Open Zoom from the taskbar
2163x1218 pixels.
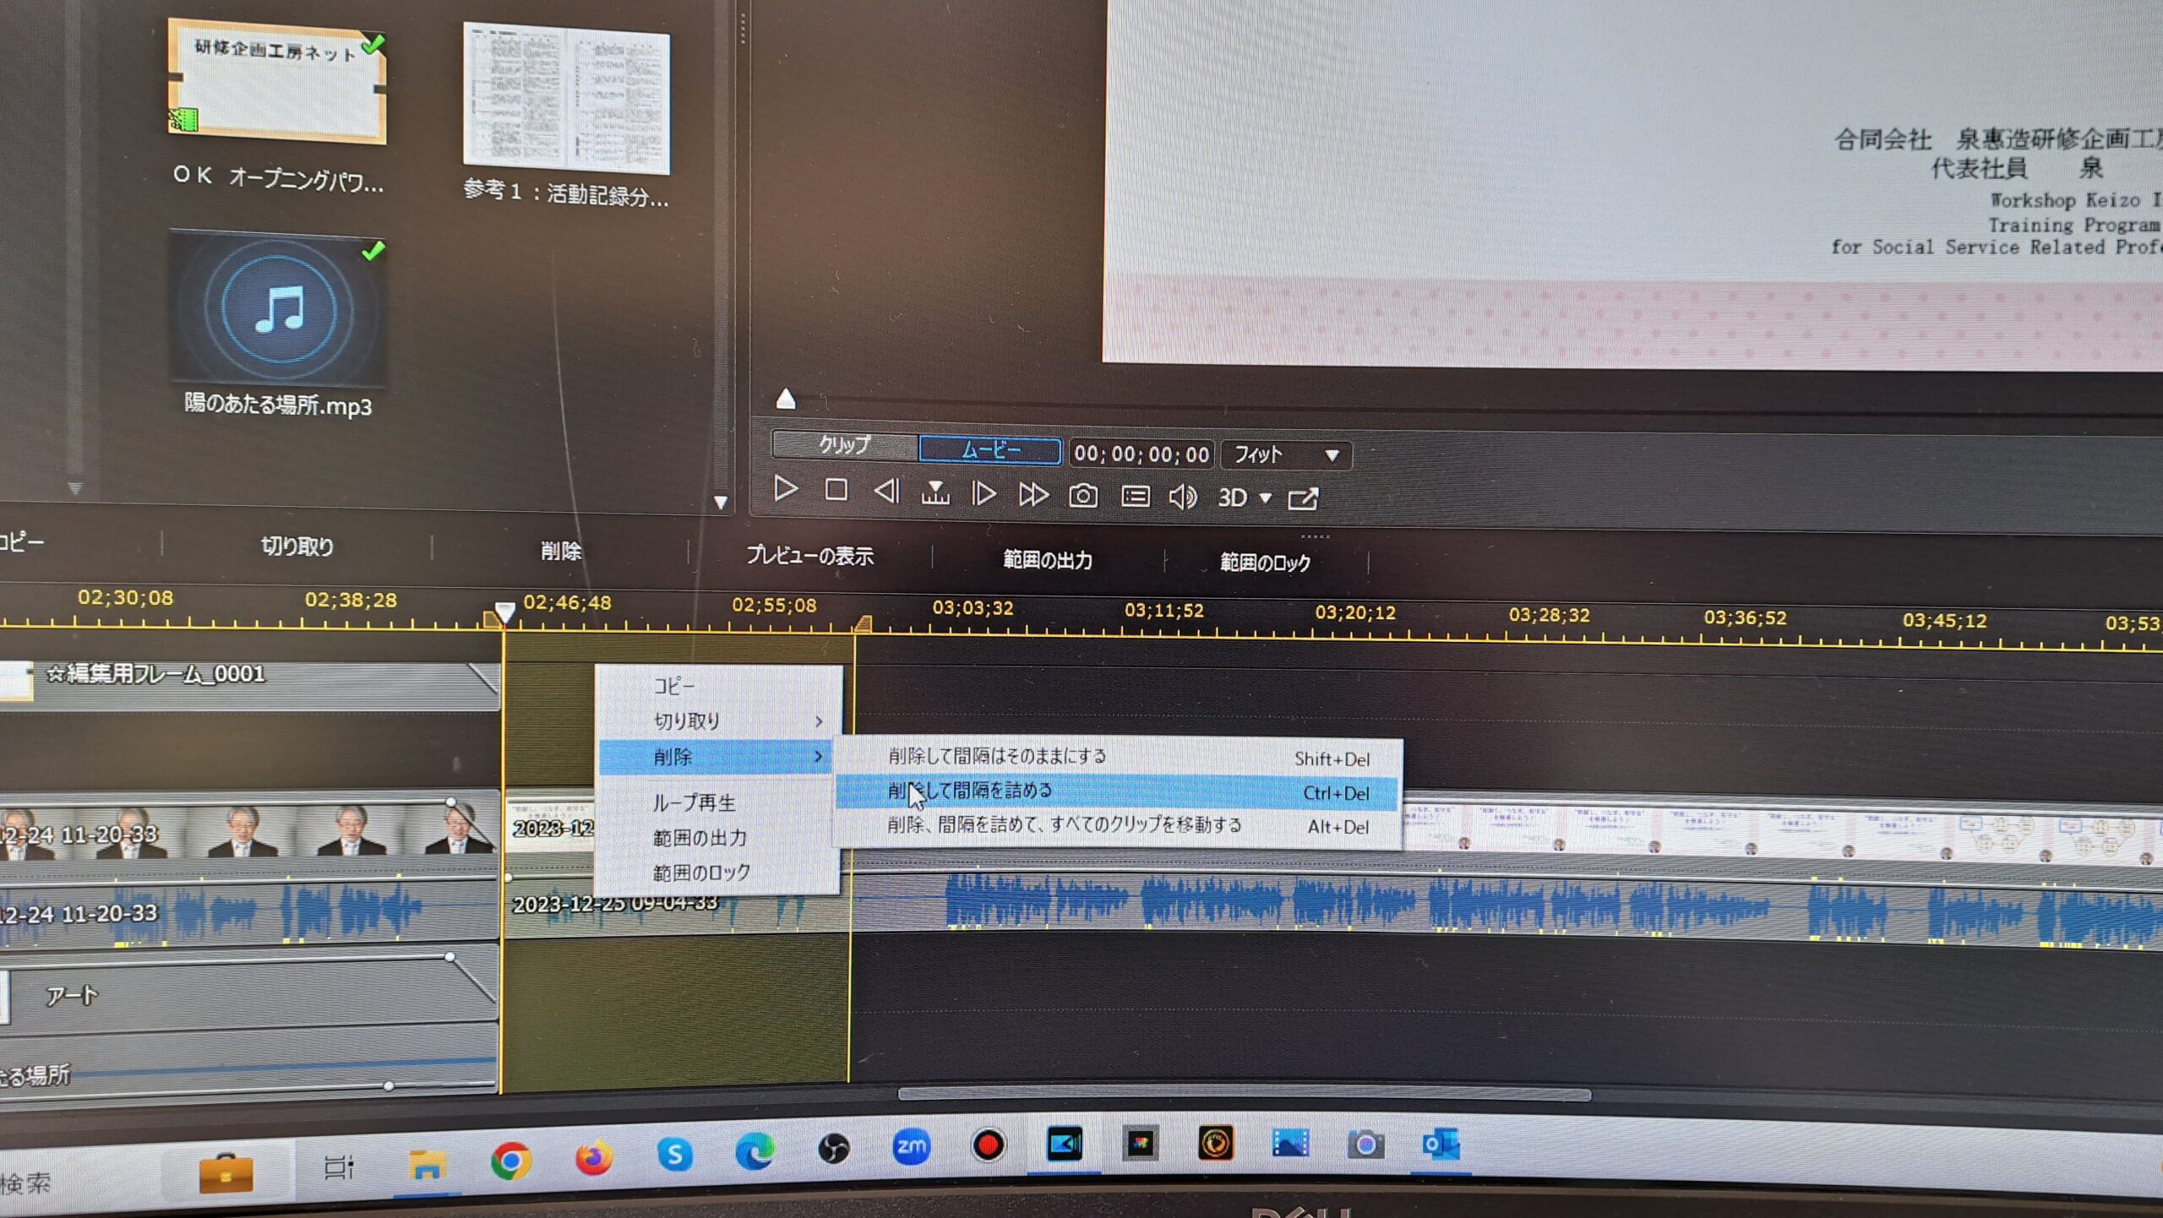(x=911, y=1147)
